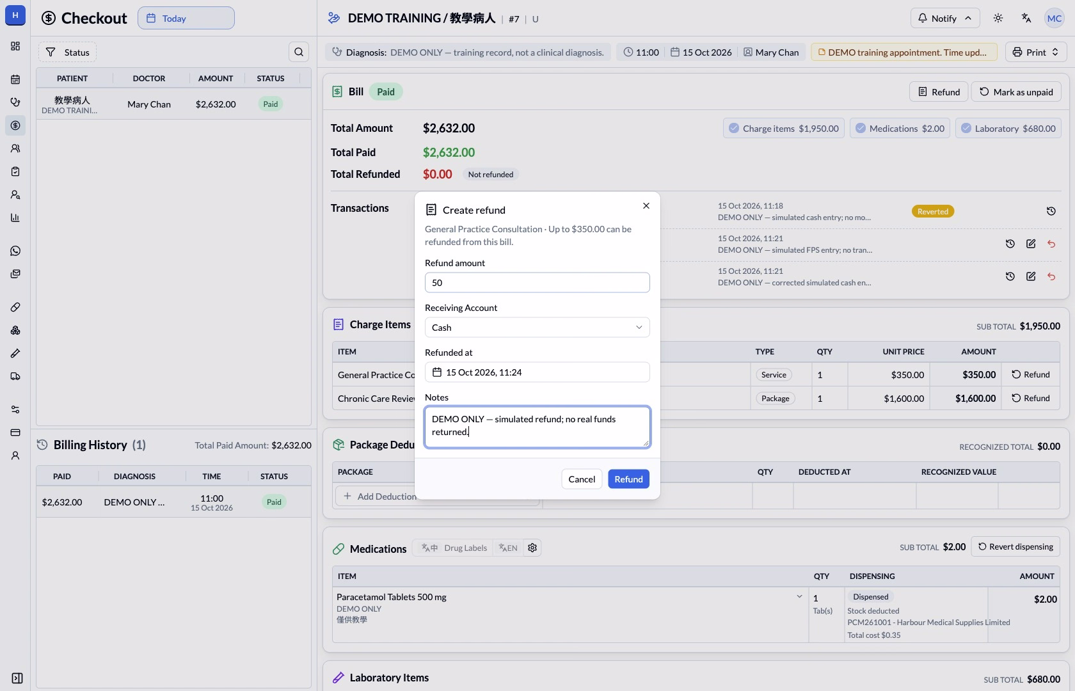This screenshot has height=691, width=1075.
Task: Open the Print options dropdown
Action: point(1036,52)
